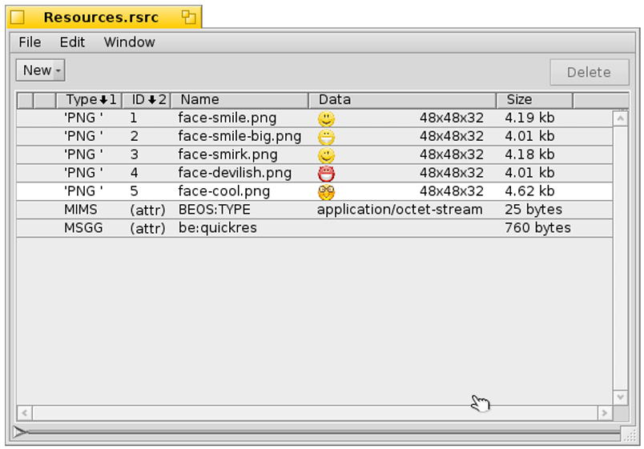The image size is (644, 449).
Task: Click the yellow close box in title tab
Action: 18,17
